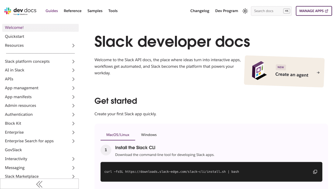Expand the AI in Slack chevron
The height and width of the screenshot is (189, 336).
click(x=73, y=70)
